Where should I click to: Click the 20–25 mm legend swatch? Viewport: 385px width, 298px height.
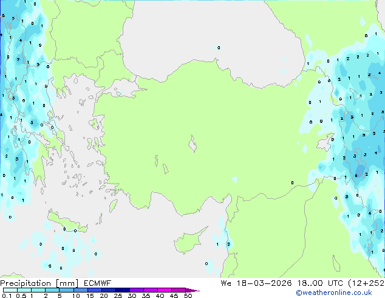(108, 290)
